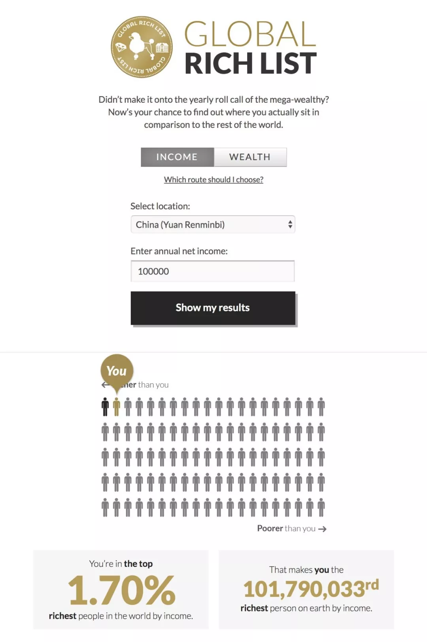Click the gold Global Rich List coin logo
Screen dimensions: 427x642
click(141, 47)
